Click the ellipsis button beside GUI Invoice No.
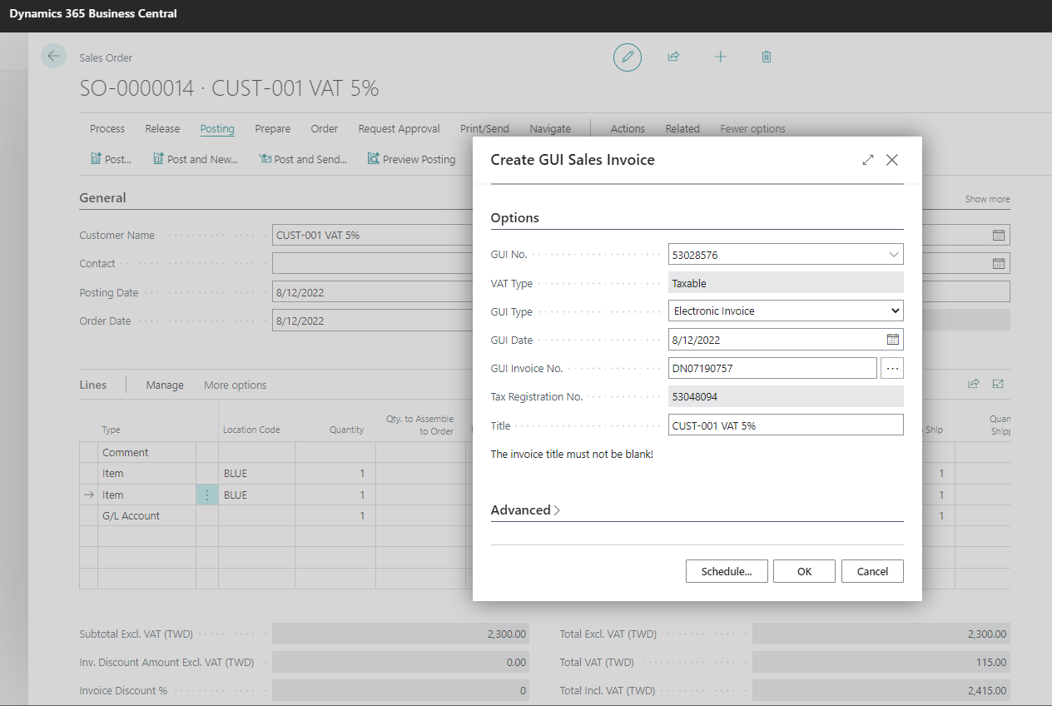 tap(892, 368)
